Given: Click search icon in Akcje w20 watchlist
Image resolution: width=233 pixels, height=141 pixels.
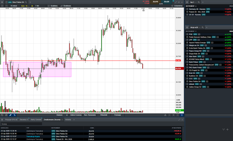Looking at the screenshot, I should tap(202, 27).
